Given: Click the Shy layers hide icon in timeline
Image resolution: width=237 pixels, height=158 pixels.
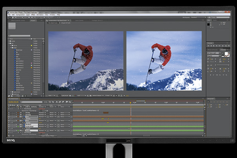Looking at the screenshot, I should [57, 102].
